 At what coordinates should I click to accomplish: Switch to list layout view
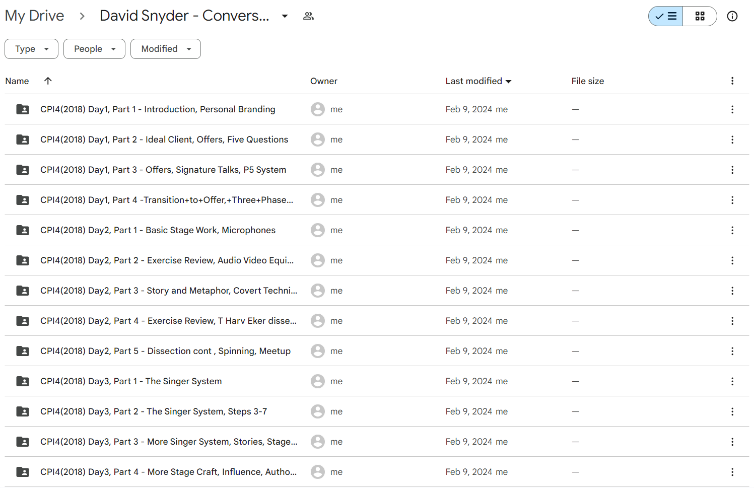click(666, 16)
